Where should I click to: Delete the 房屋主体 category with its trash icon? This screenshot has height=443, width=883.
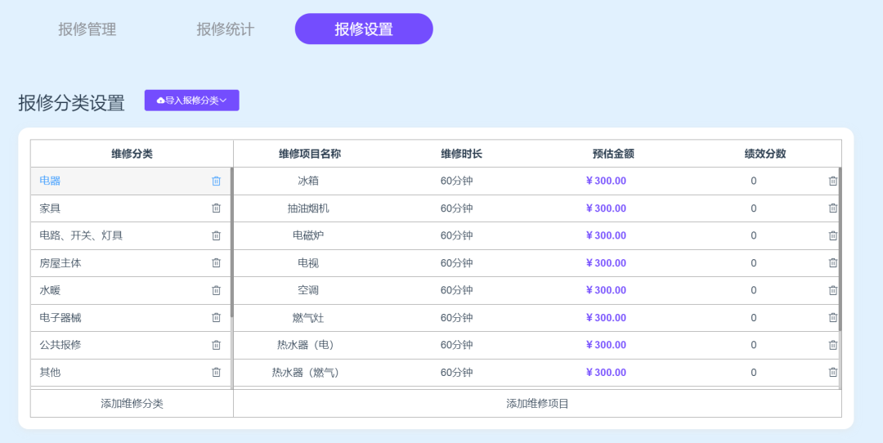(x=216, y=263)
